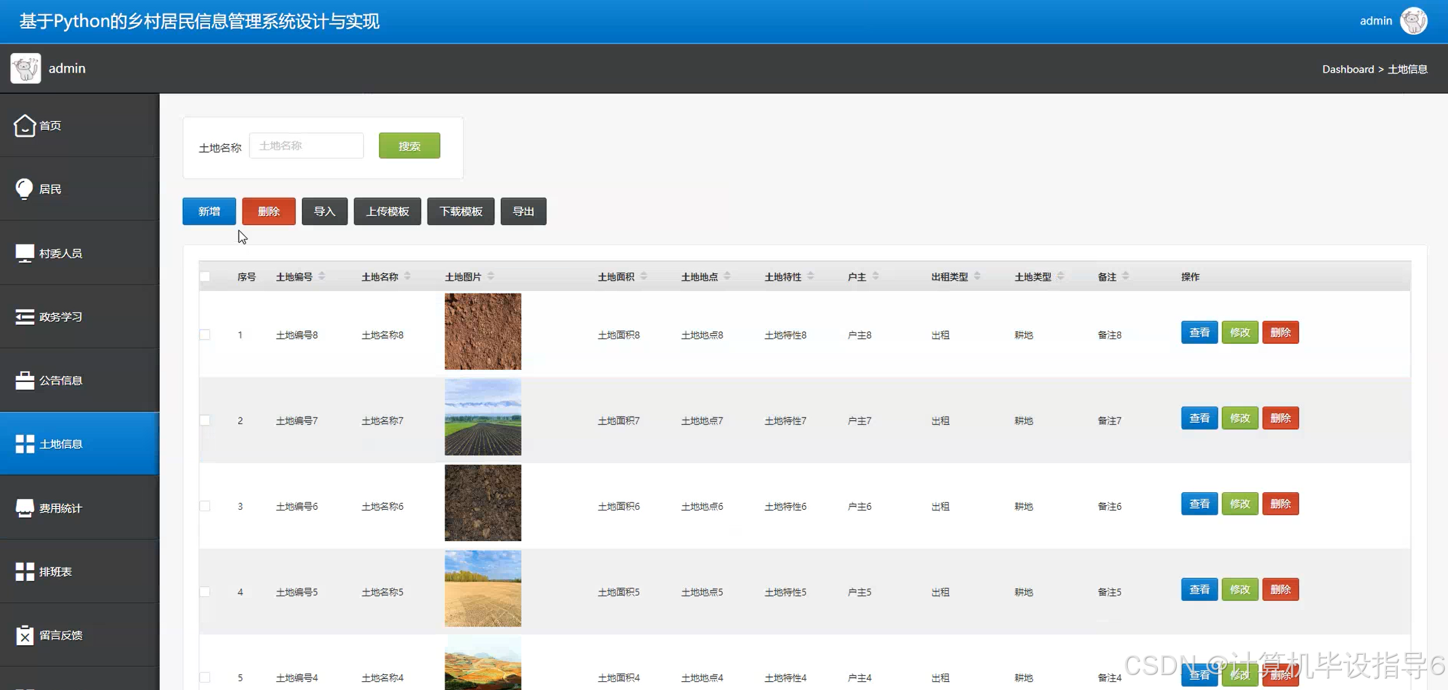Click the Dashboard breadcrumb link
Viewport: 1448px width, 690px height.
[1348, 69]
